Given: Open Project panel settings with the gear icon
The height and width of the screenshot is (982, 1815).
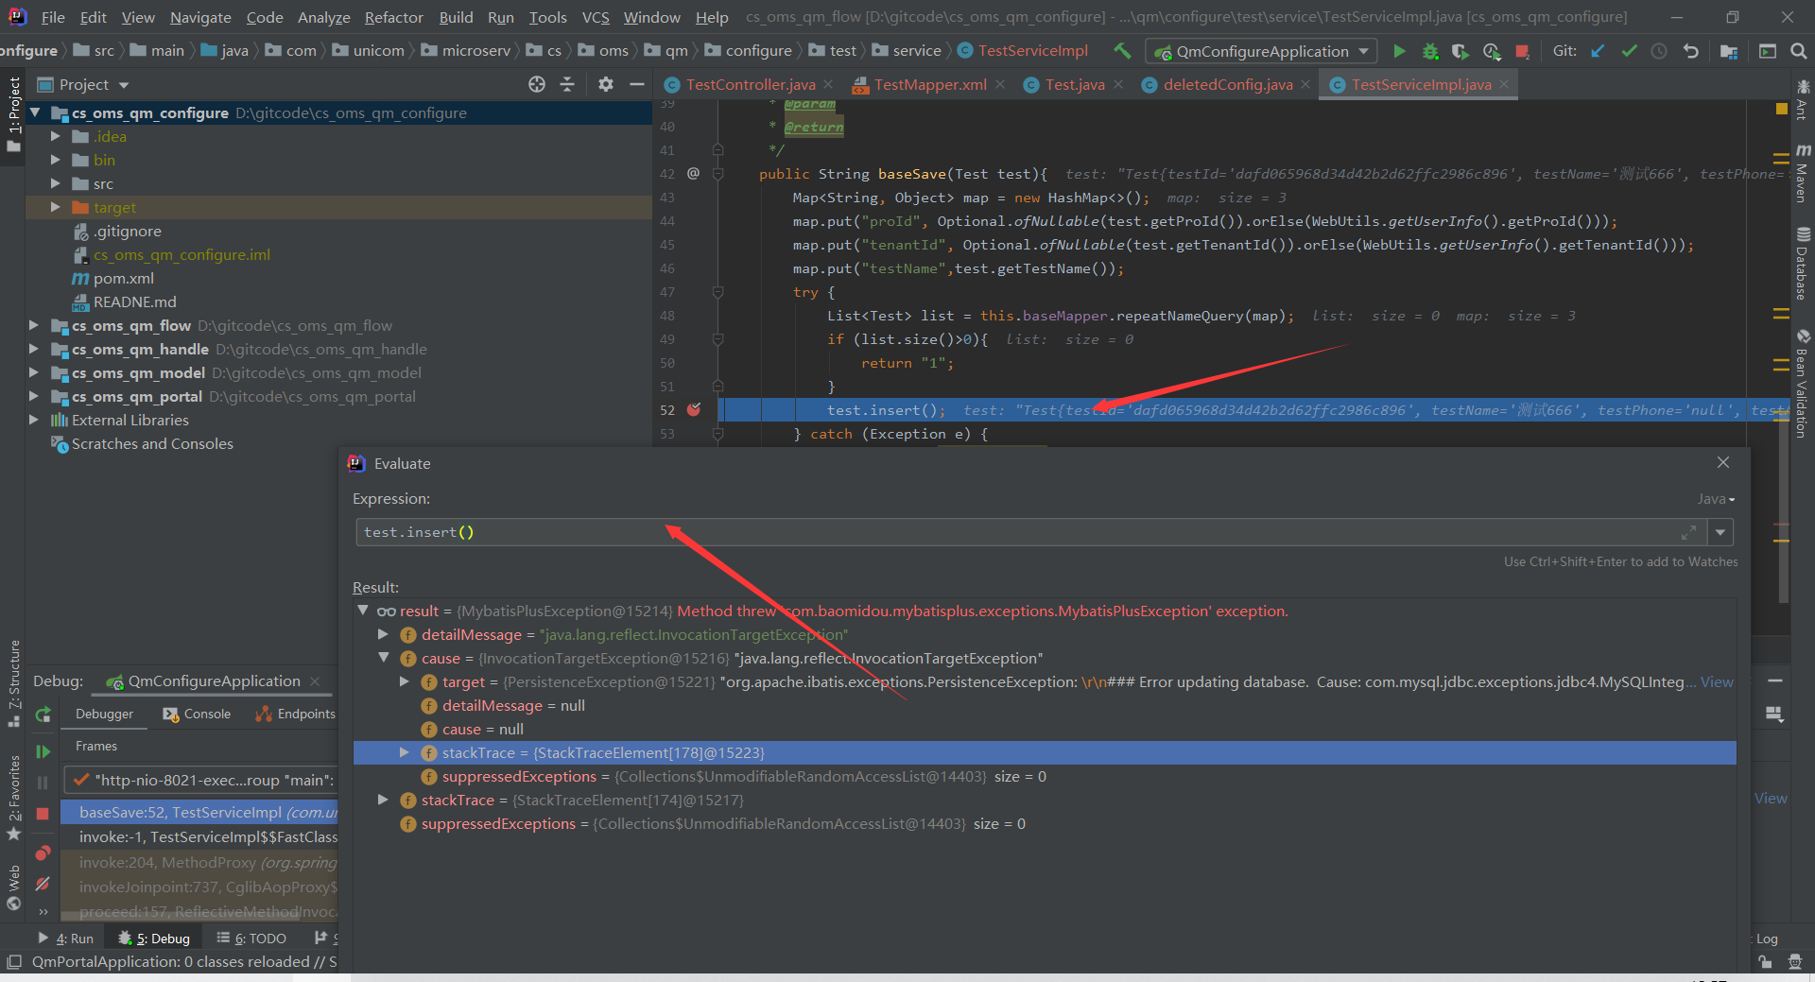Looking at the screenshot, I should (x=606, y=84).
